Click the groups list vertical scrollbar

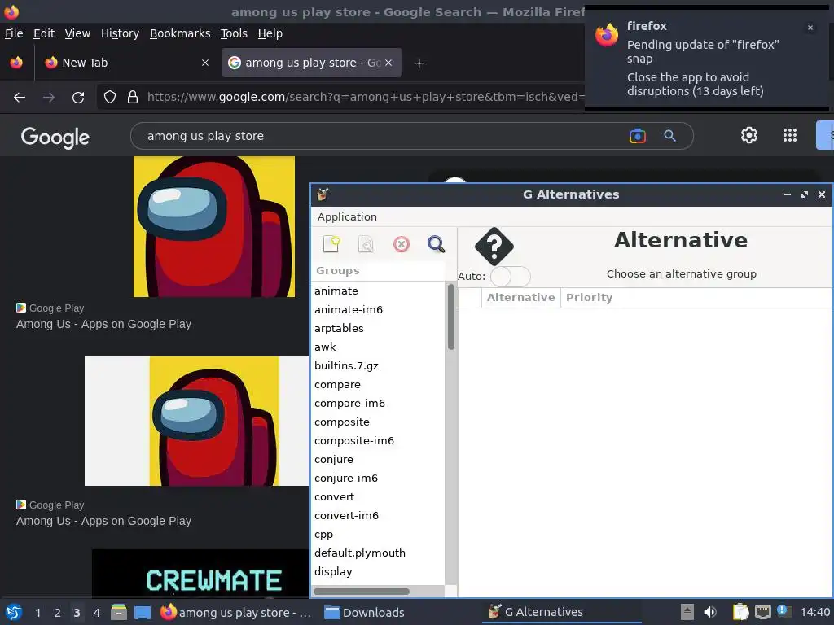click(451, 318)
